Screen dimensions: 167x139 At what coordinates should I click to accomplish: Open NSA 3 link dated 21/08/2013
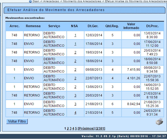[75, 104]
